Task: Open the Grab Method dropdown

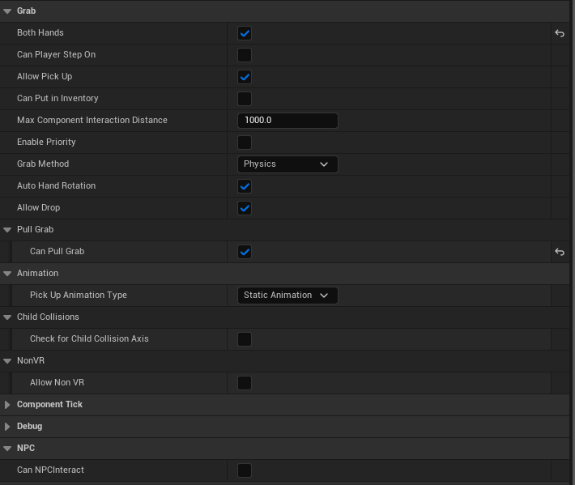Action: tap(287, 164)
